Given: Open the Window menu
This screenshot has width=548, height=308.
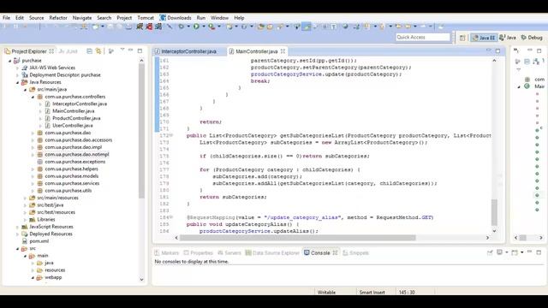Looking at the screenshot, I should pyautogui.click(x=219, y=18).
